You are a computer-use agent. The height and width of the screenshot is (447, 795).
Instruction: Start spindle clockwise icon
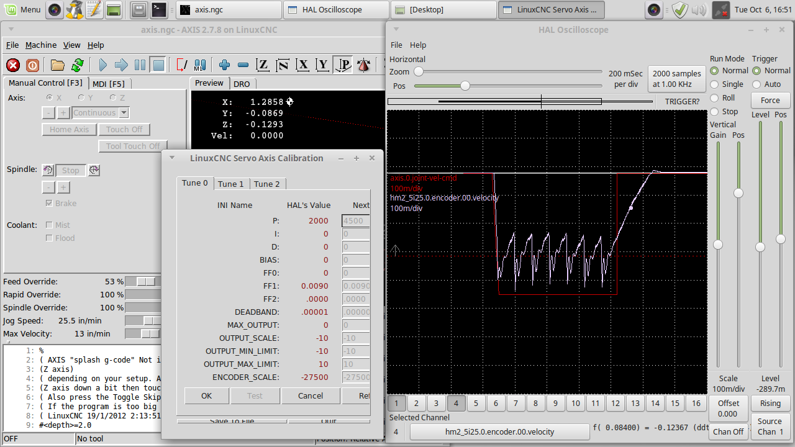point(94,170)
